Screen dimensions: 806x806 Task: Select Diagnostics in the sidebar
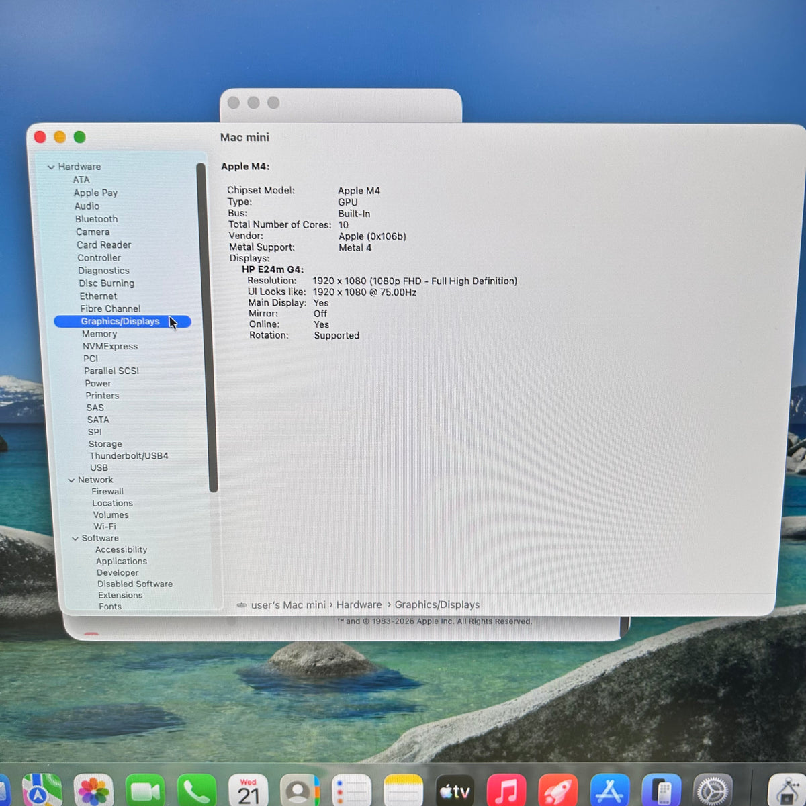(103, 271)
